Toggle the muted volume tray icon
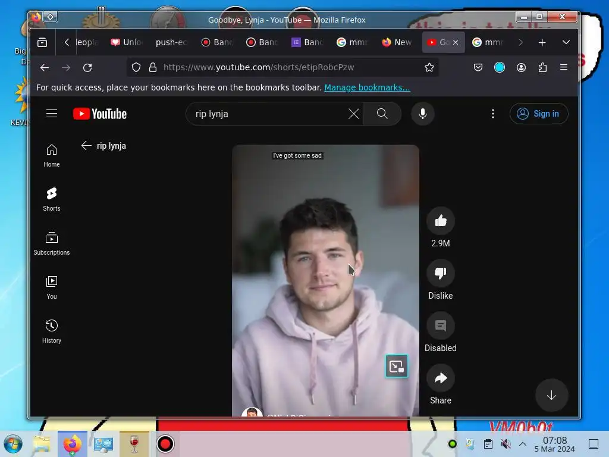This screenshot has height=457, width=609. tap(506, 444)
